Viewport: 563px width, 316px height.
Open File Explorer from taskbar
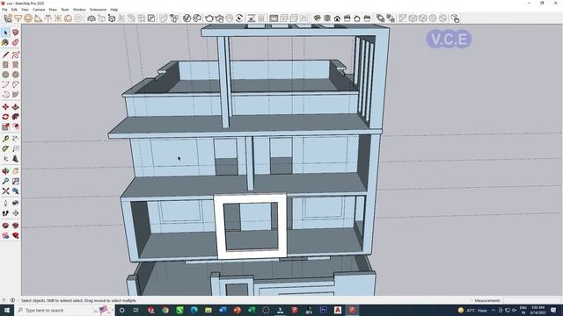tap(208, 310)
